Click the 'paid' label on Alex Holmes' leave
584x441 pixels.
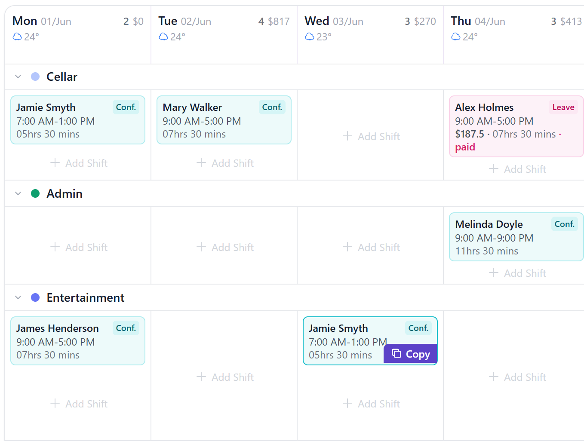(x=465, y=147)
